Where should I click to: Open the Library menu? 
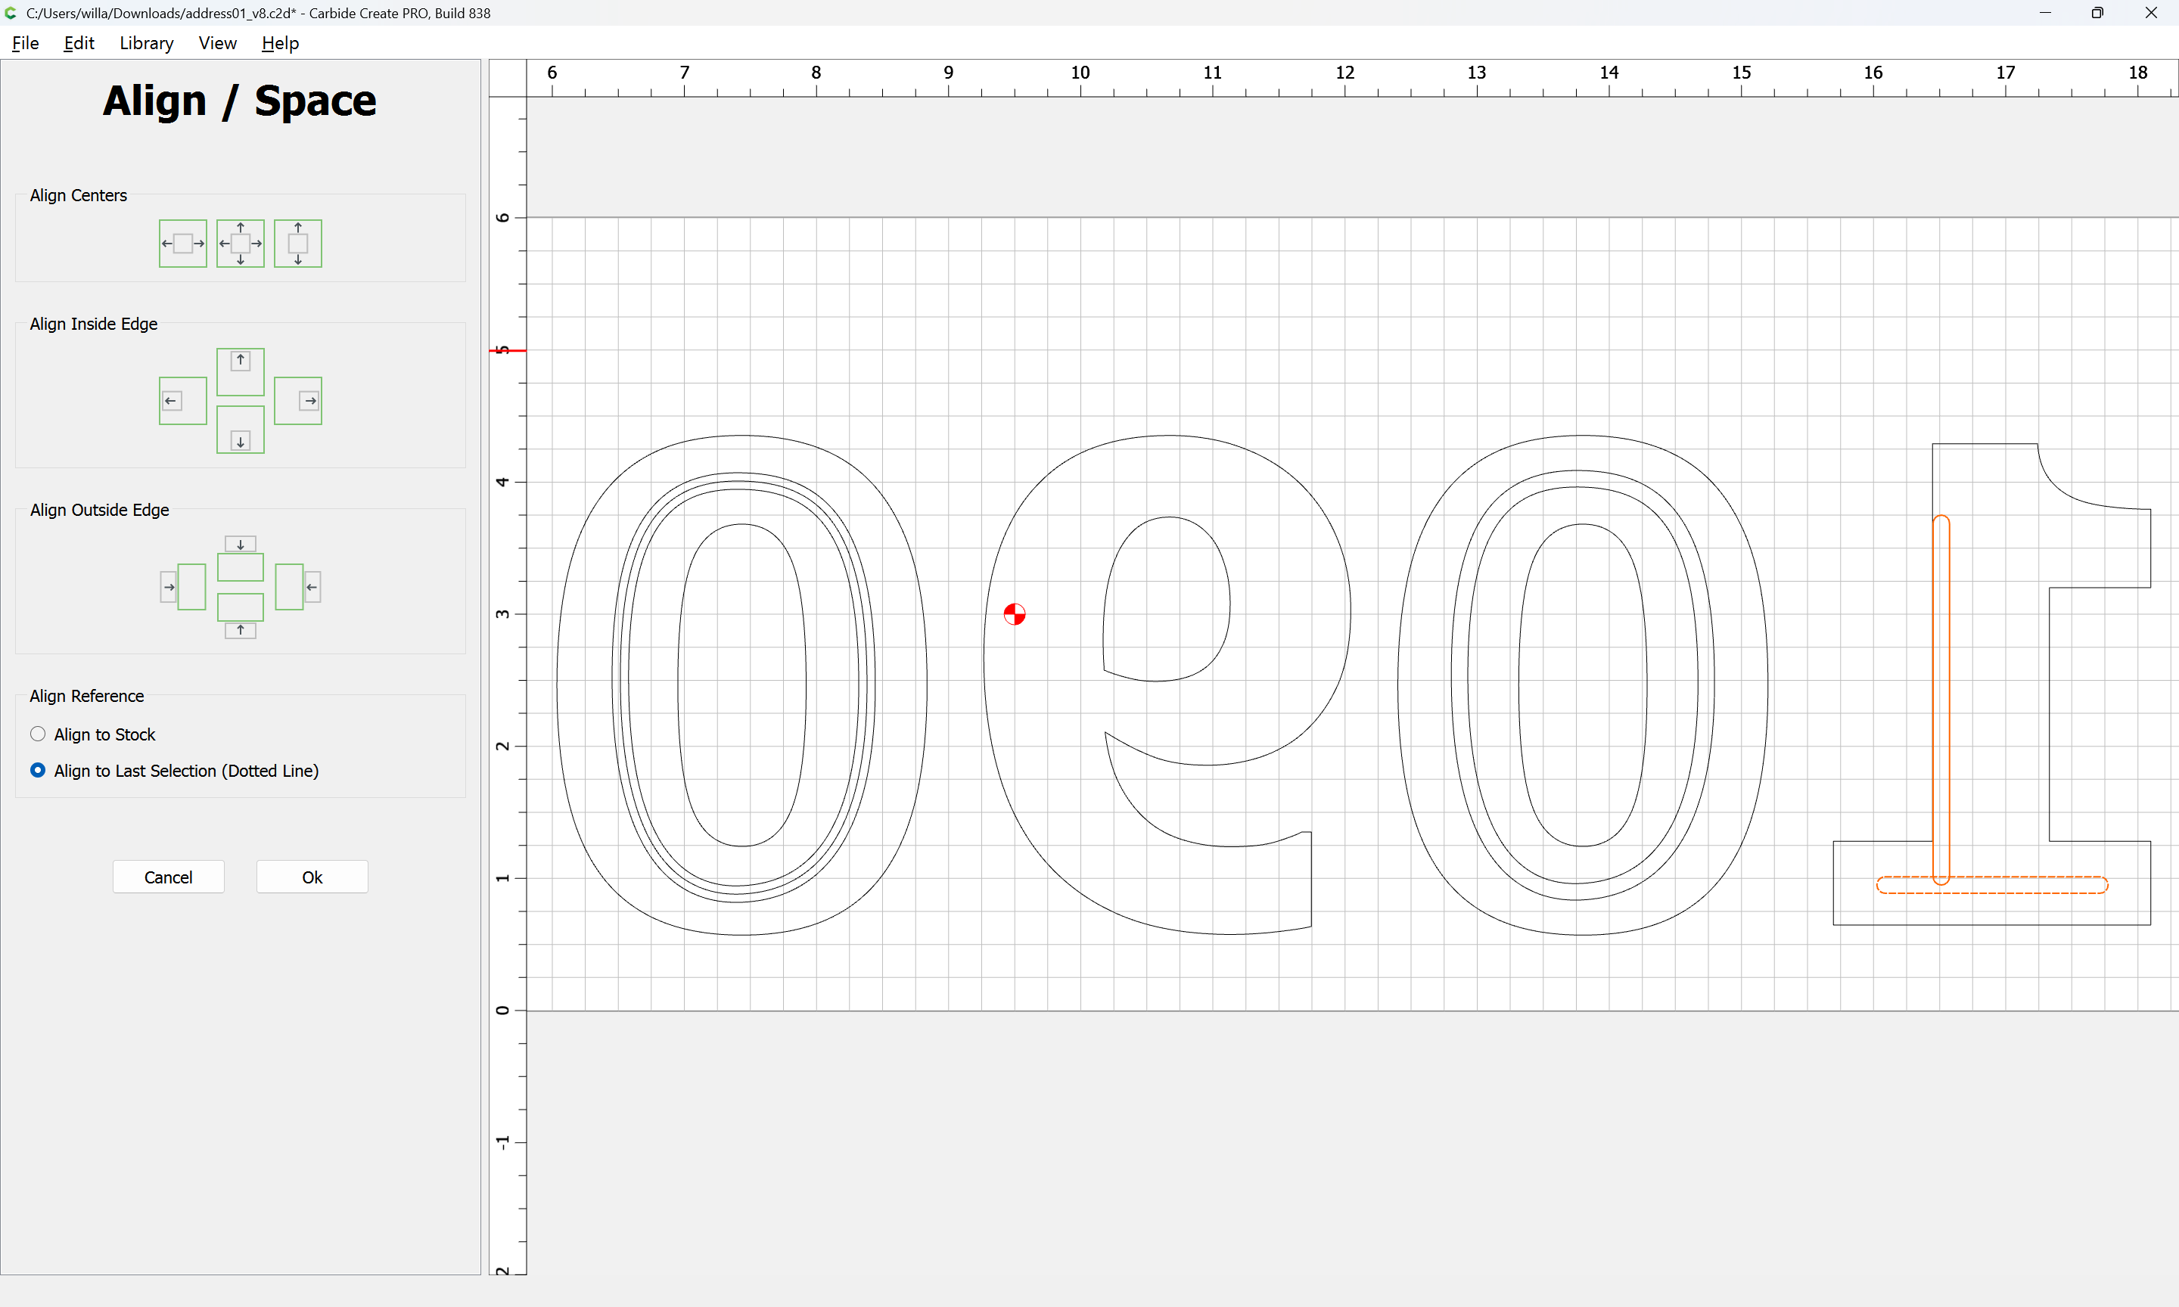tap(146, 43)
